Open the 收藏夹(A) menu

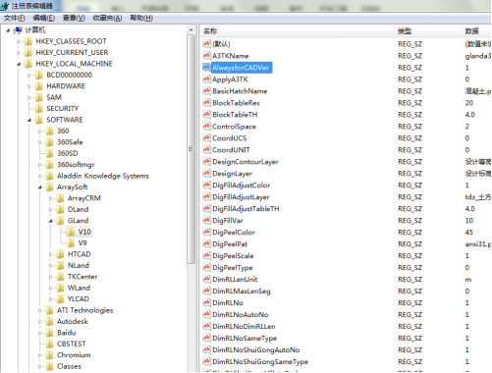click(107, 18)
